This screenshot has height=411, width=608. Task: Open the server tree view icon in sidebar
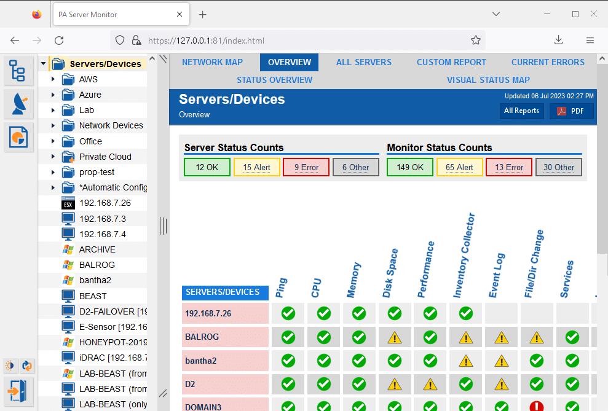18,71
